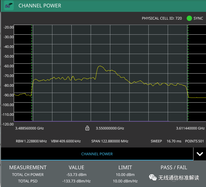Change the POINTS 501 setting
The width and height of the screenshot is (206, 187).
point(195,141)
